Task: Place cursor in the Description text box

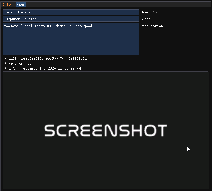Action: pyautogui.click(x=71, y=39)
